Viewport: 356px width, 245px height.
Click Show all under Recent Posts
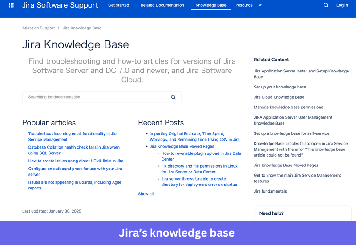click(146, 194)
